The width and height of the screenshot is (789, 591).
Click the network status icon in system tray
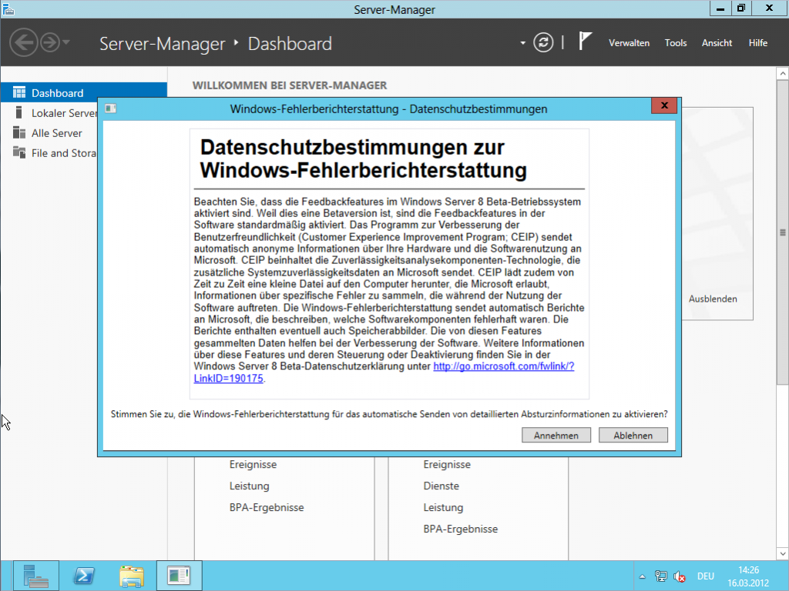tap(661, 576)
